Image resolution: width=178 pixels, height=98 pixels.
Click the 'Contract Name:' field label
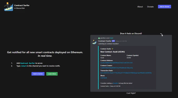[x=106, y=56]
